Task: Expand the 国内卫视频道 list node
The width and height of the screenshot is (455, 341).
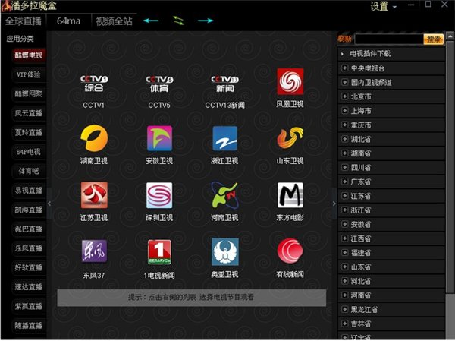Action: click(344, 82)
